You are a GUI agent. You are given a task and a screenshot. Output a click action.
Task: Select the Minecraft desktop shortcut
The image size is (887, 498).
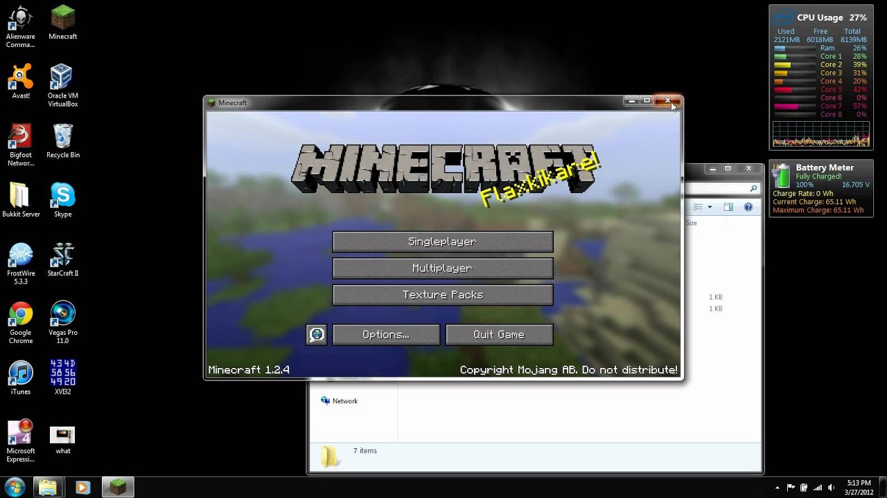(x=63, y=23)
